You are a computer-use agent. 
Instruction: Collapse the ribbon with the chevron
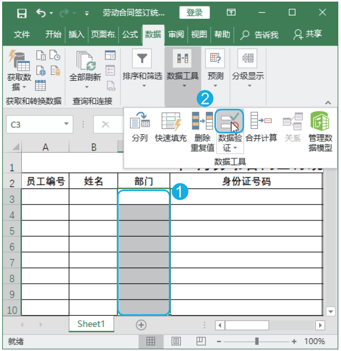point(328,103)
